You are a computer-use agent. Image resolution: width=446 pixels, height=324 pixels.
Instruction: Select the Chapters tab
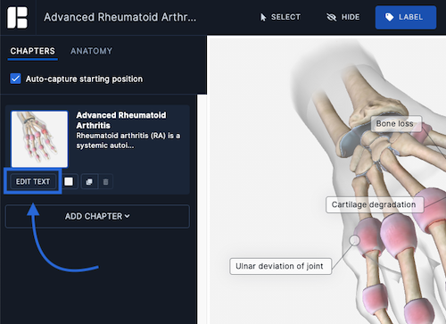(x=33, y=51)
